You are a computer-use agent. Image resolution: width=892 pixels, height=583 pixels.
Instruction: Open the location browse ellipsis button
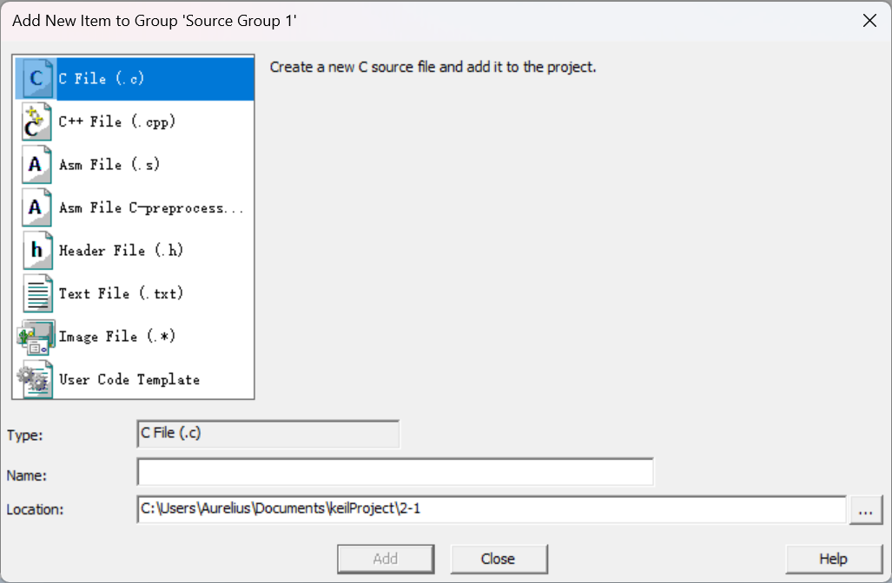pyautogui.click(x=865, y=510)
